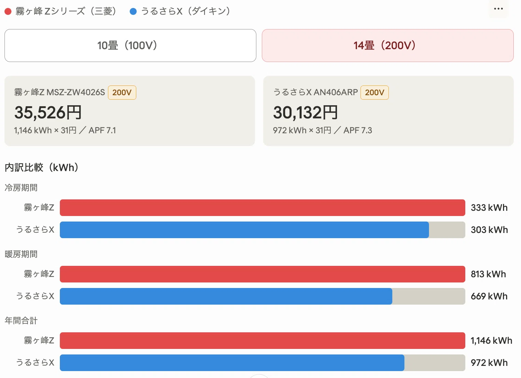521x378 pixels.
Task: Click the 813 kWh value
Action: [x=488, y=274]
